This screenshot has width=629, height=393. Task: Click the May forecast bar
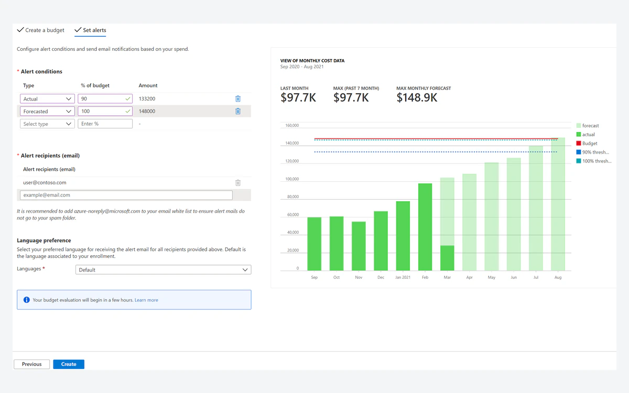(491, 216)
